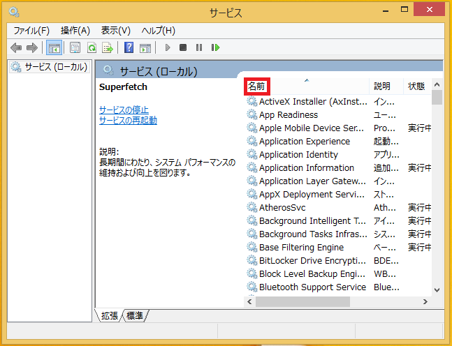This screenshot has width=452, height=346.
Task: Select the Application Identity service
Action: [x=298, y=155]
